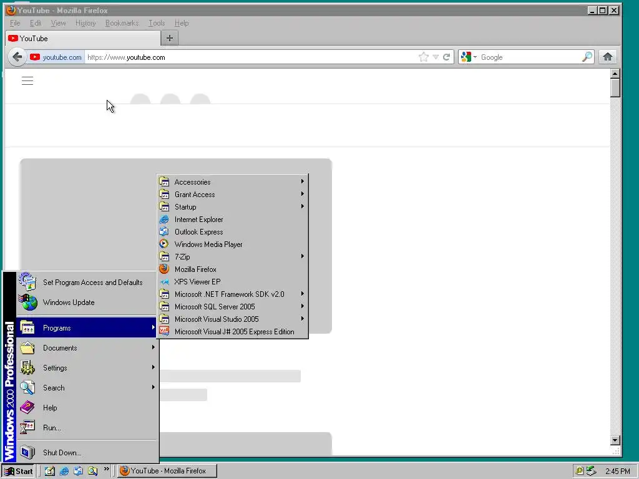639x479 pixels.
Task: Expand Grant Access submenu
Action: click(232, 195)
